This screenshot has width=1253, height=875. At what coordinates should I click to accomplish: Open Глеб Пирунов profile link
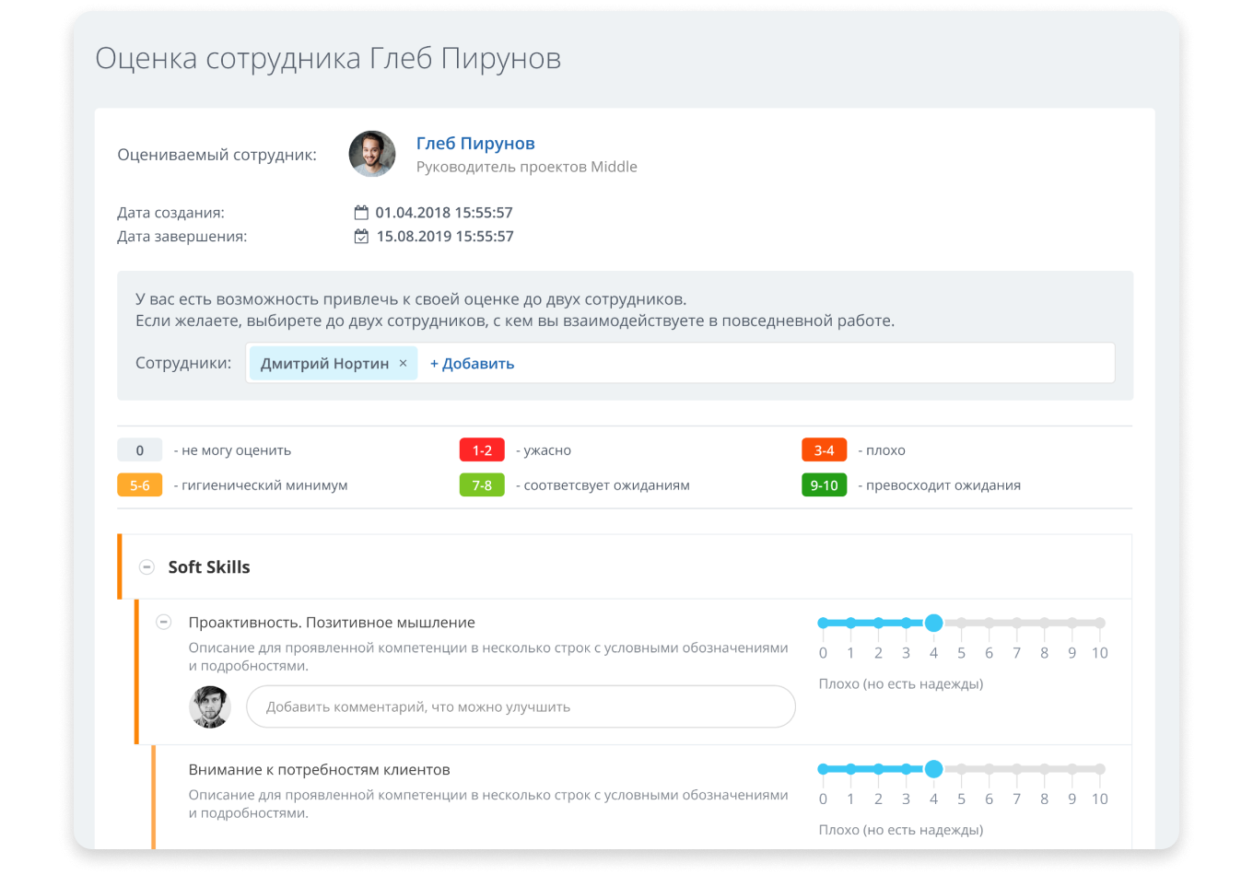point(475,143)
